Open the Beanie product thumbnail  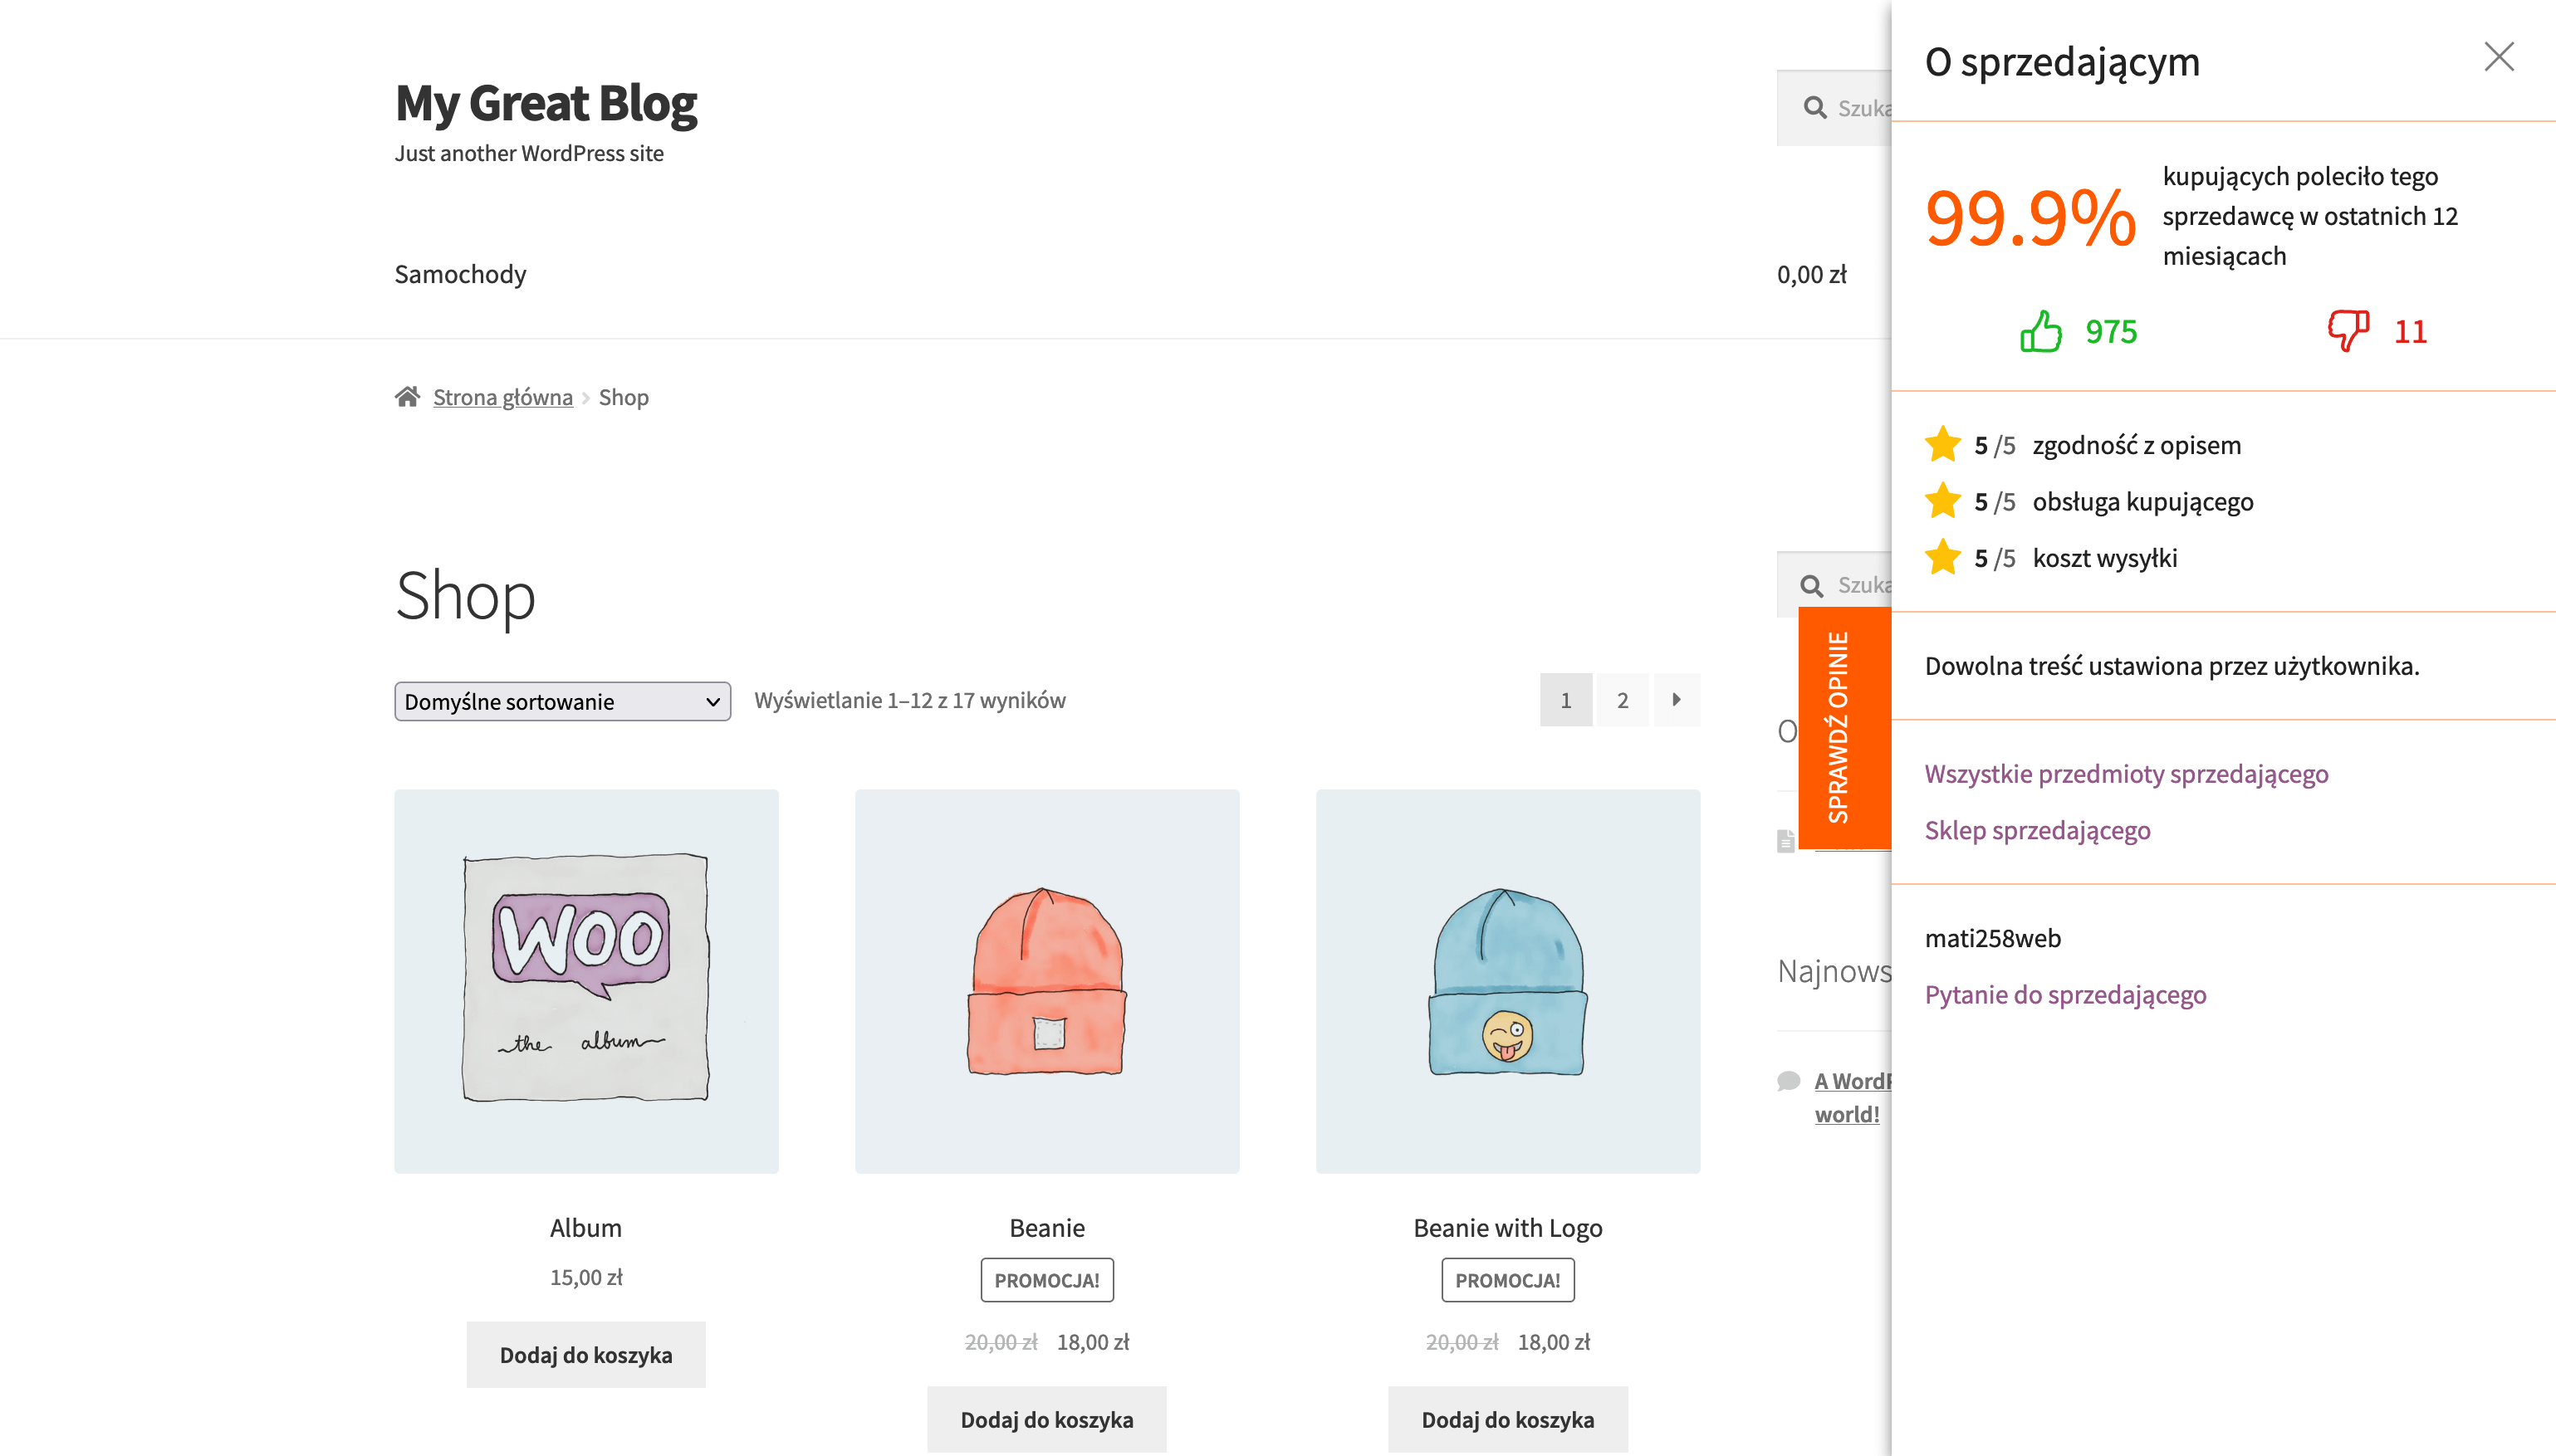coord(1046,981)
